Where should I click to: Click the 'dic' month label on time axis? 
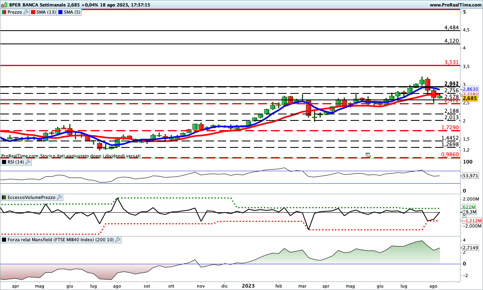[224, 286]
